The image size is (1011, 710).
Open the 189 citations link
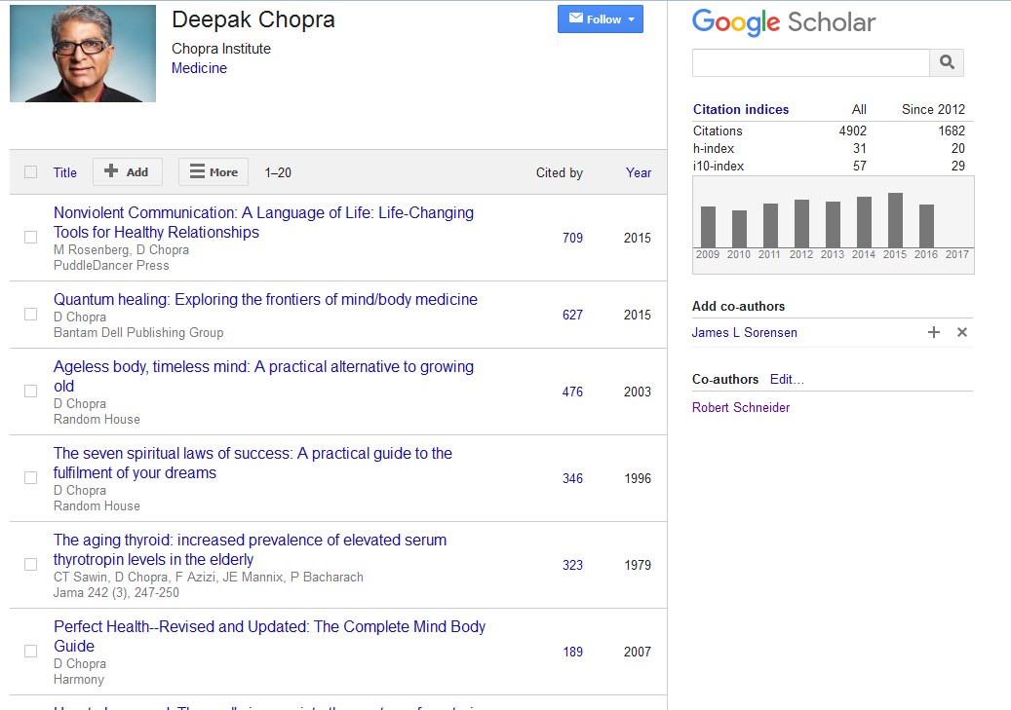click(572, 652)
